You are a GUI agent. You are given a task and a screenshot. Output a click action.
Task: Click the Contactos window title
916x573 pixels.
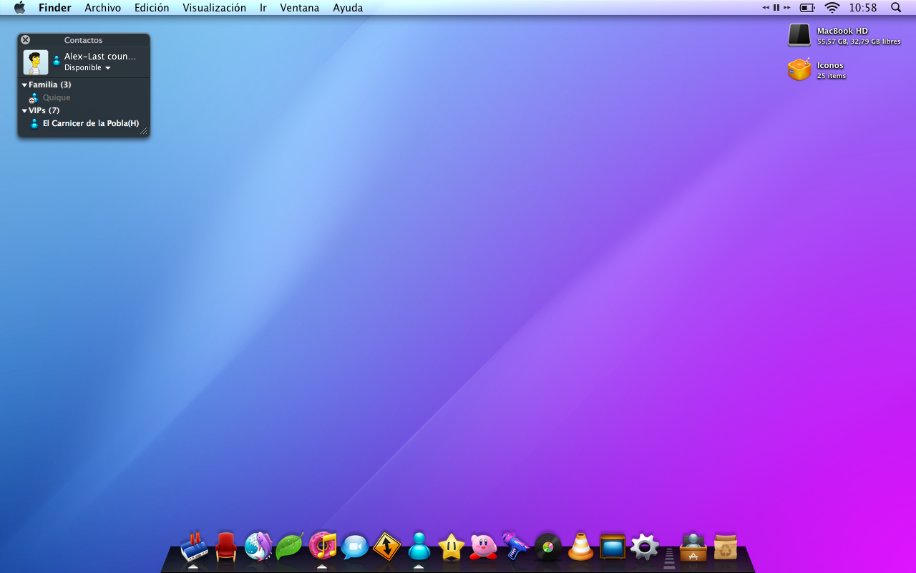pyautogui.click(x=83, y=40)
